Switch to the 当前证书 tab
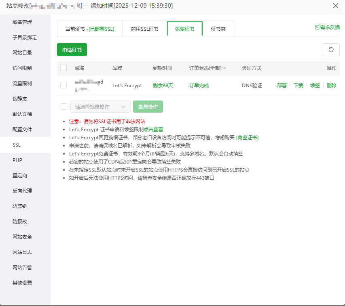This screenshot has width=345, height=306. pos(90,29)
